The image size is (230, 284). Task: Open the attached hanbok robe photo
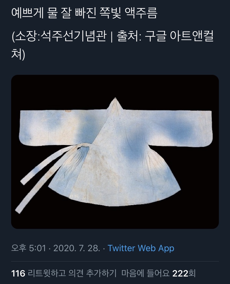coord(115,152)
